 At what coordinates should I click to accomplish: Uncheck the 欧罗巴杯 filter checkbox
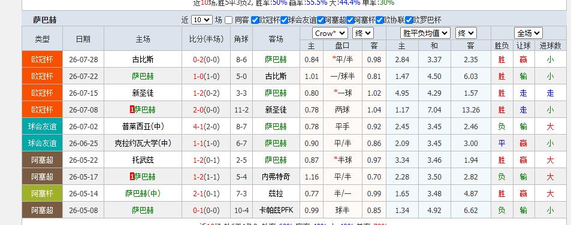pyautogui.click(x=409, y=20)
